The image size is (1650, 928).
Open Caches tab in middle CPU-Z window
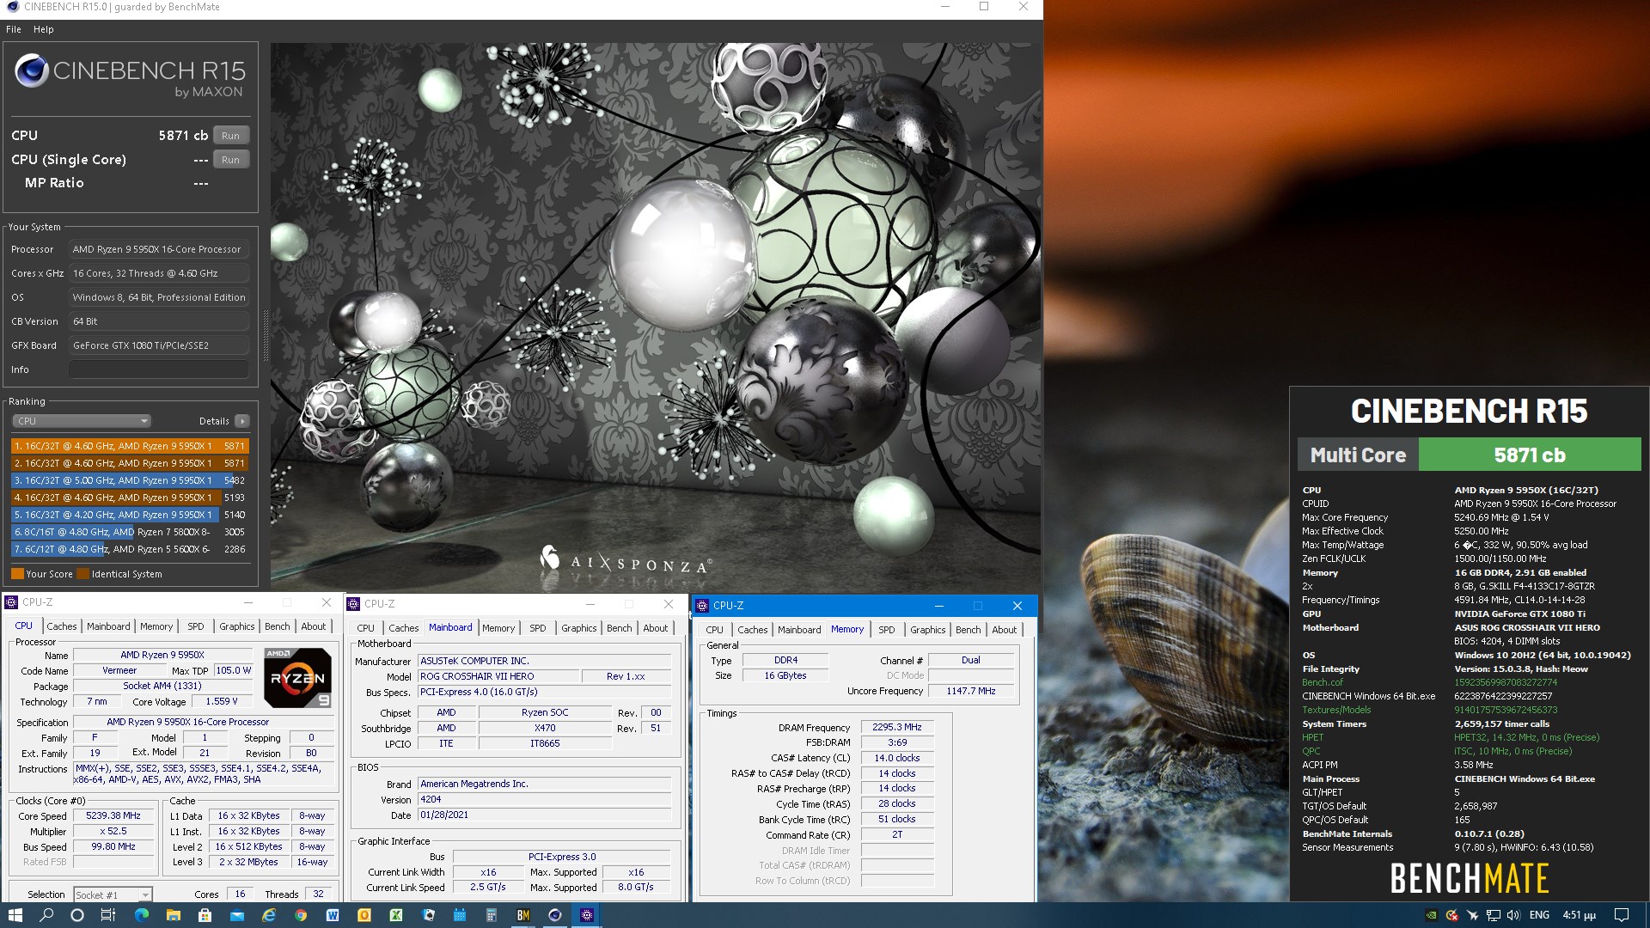[x=404, y=628]
